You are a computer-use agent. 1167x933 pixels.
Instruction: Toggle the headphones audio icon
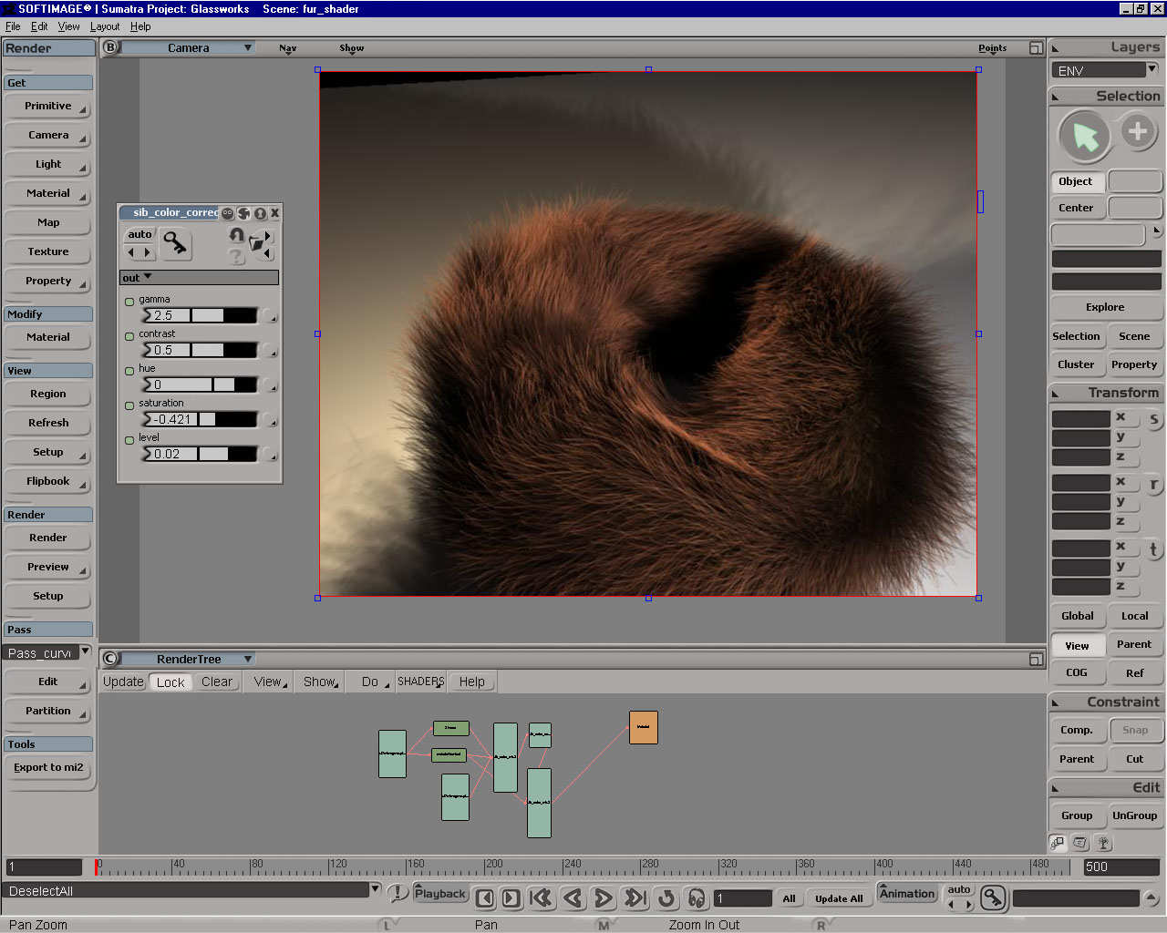tap(697, 898)
